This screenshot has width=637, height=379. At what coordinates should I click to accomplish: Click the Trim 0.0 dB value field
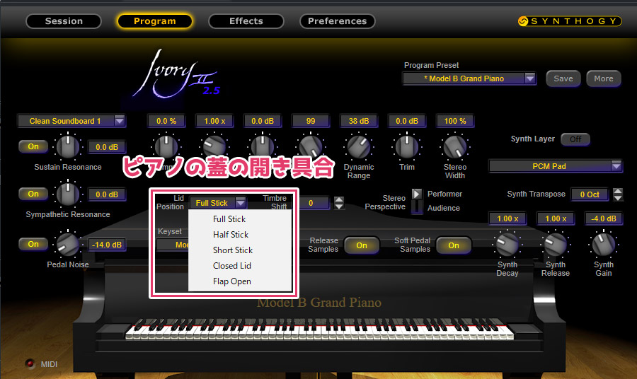pyautogui.click(x=407, y=121)
